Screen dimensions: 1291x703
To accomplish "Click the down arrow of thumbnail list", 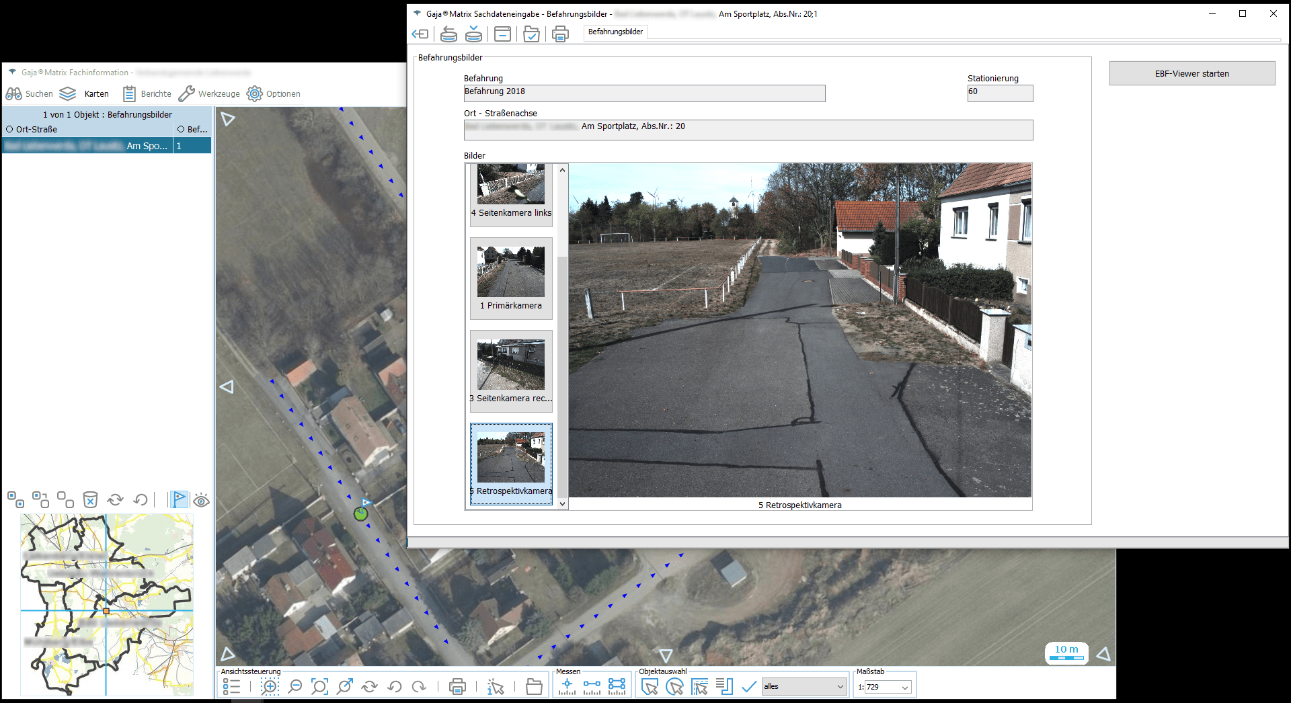I will (563, 503).
